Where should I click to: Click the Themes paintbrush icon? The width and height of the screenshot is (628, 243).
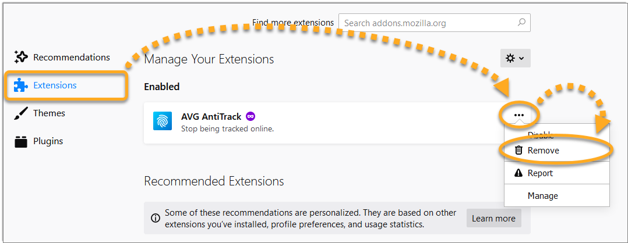tap(20, 113)
